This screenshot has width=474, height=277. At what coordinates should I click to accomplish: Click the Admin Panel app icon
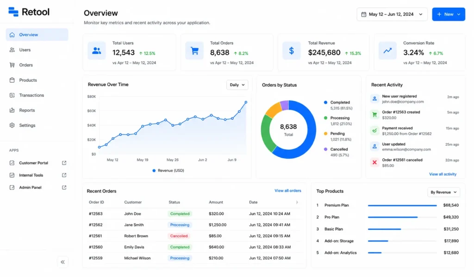12,188
